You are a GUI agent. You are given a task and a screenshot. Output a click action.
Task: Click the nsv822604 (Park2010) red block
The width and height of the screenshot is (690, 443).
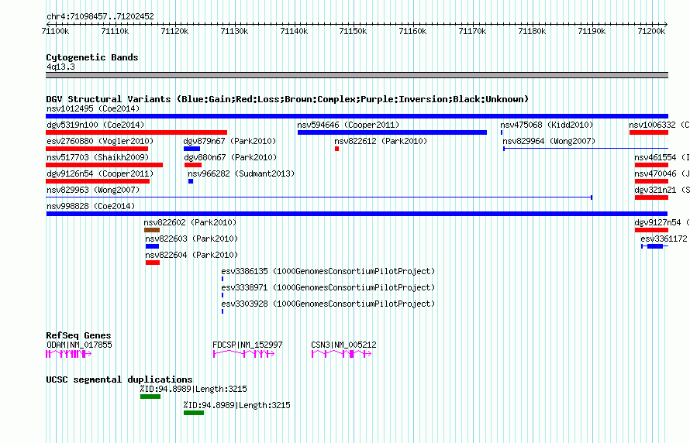pyautogui.click(x=153, y=263)
